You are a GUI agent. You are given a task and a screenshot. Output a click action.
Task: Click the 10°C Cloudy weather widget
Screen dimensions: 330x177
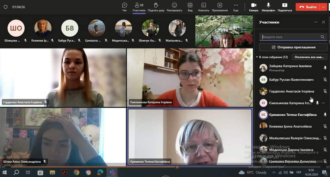tap(253, 172)
